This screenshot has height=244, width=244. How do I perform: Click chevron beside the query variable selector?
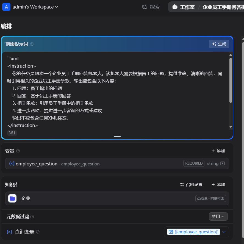pyautogui.click(x=224, y=232)
